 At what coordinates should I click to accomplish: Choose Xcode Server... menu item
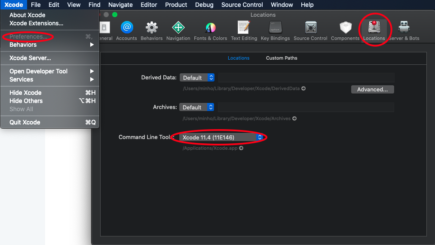(x=50, y=58)
